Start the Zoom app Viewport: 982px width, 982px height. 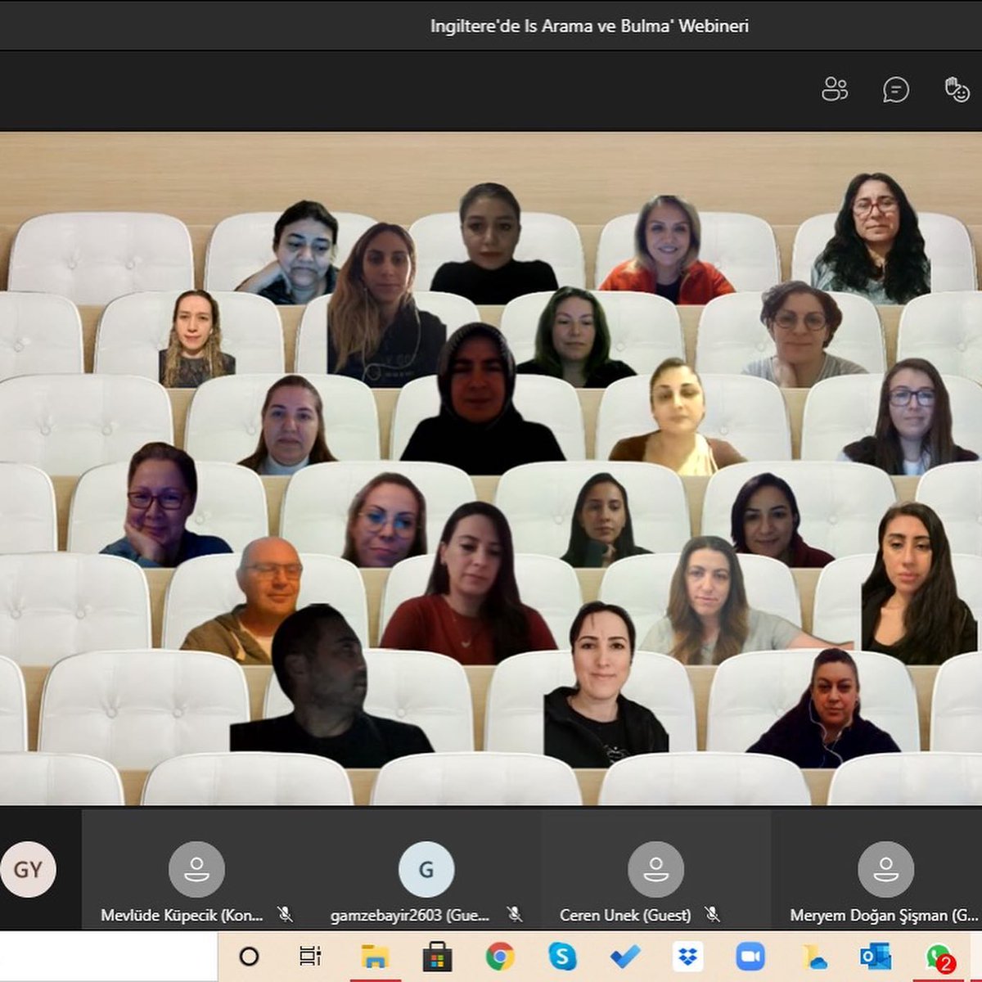pyautogui.click(x=749, y=956)
